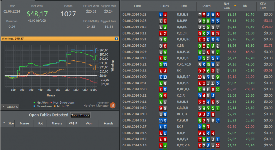Click the board K 7 A A 10
Image resolution: width=275 pixels, height=150 pixels.
tap(209, 145)
